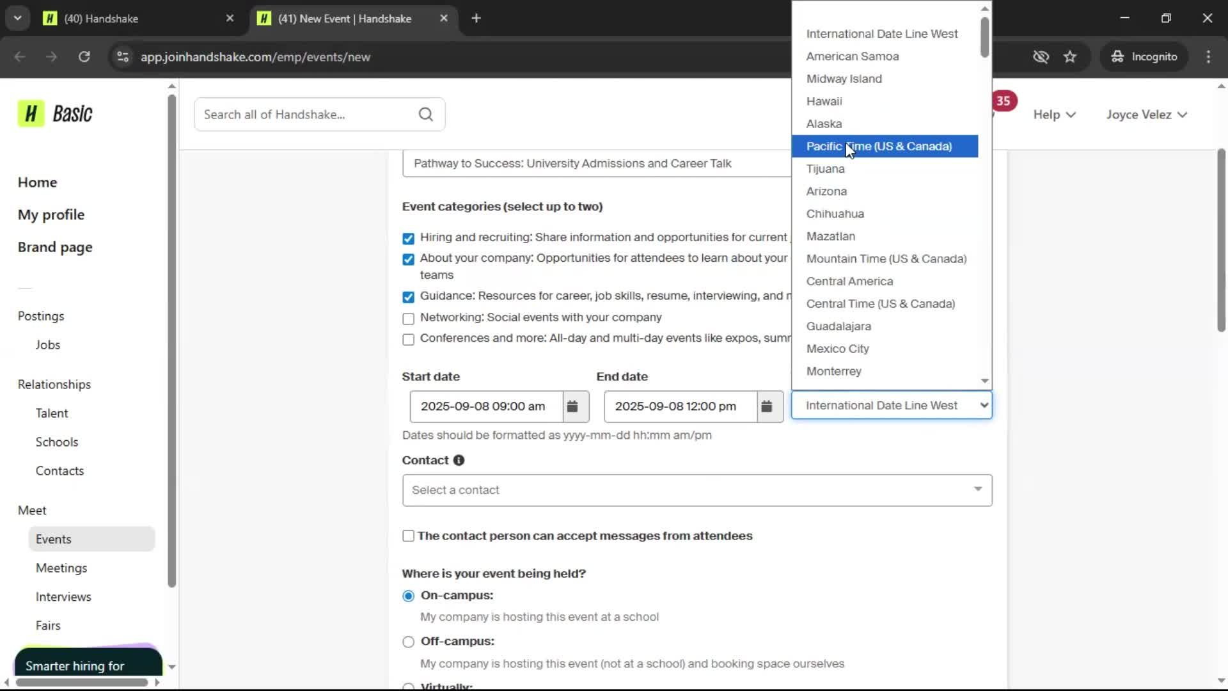This screenshot has height=691, width=1228.
Task: Choose Hawaii timezone
Action: [885, 101]
